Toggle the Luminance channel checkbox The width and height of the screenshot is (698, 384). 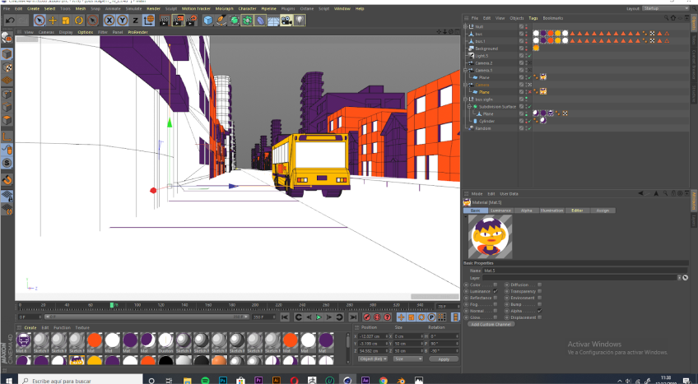[x=495, y=290]
